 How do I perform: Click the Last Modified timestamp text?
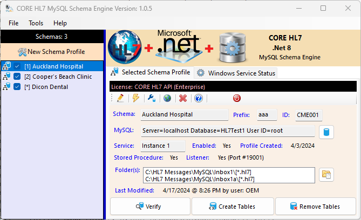tap(211, 190)
